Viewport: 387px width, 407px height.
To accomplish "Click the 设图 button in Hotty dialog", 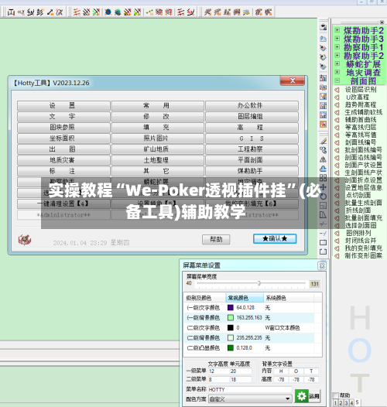I will (63, 106).
